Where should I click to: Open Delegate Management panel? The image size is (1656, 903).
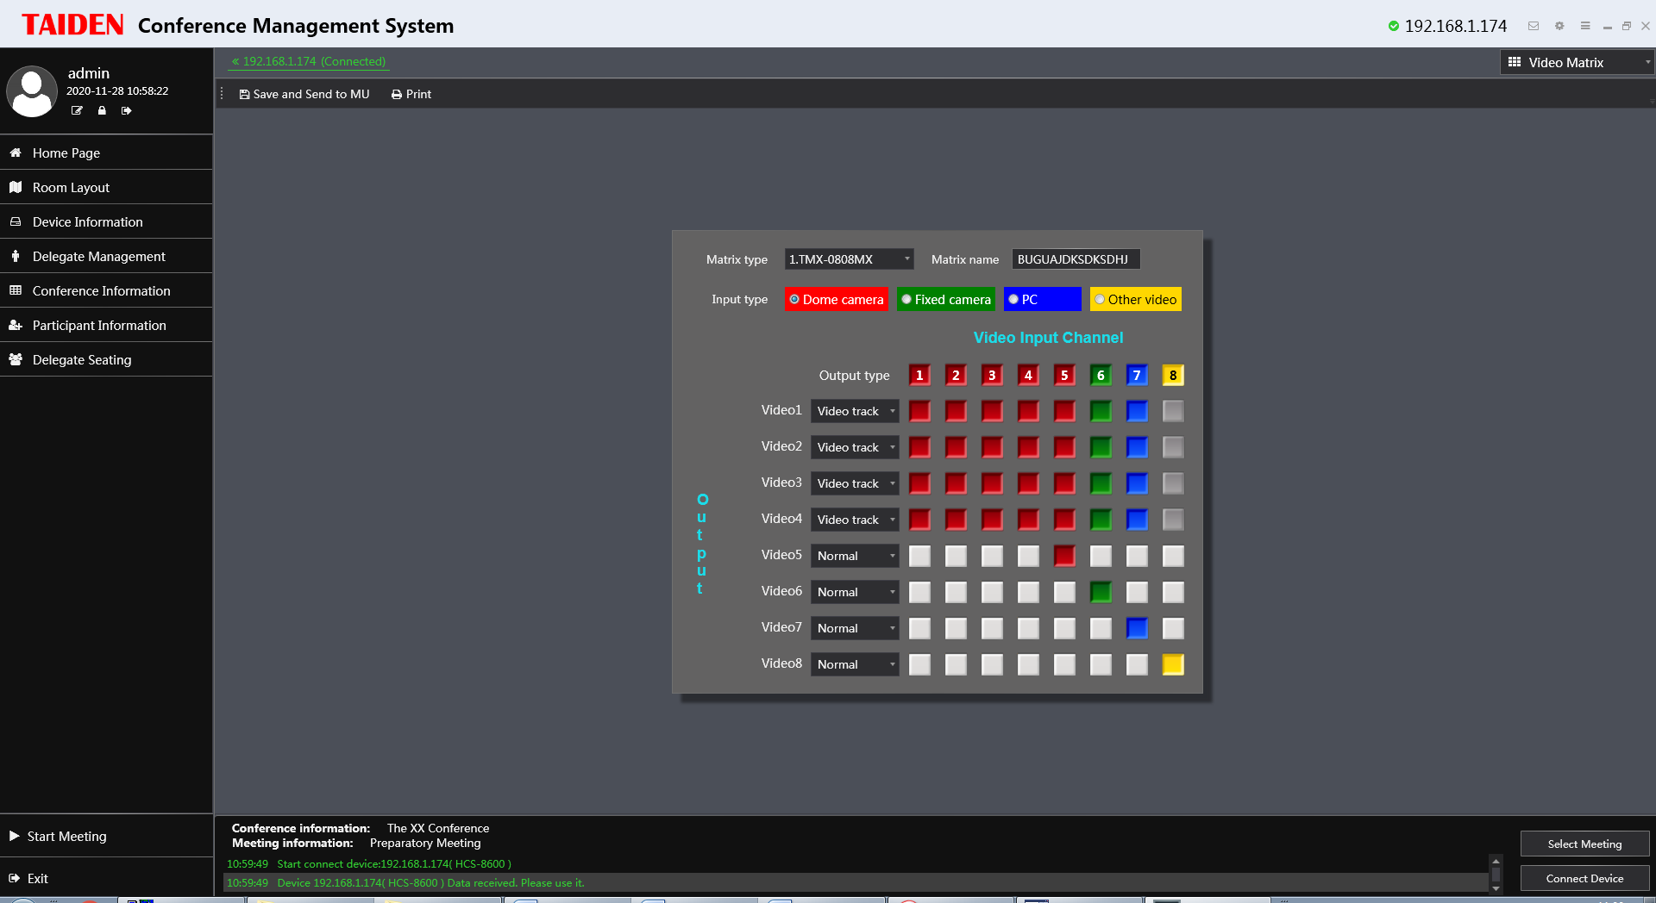(x=16, y=256)
